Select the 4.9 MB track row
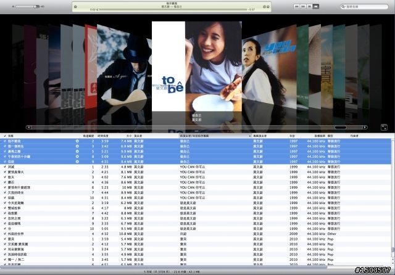Viewport: 395px width, 275px height. click(196, 255)
